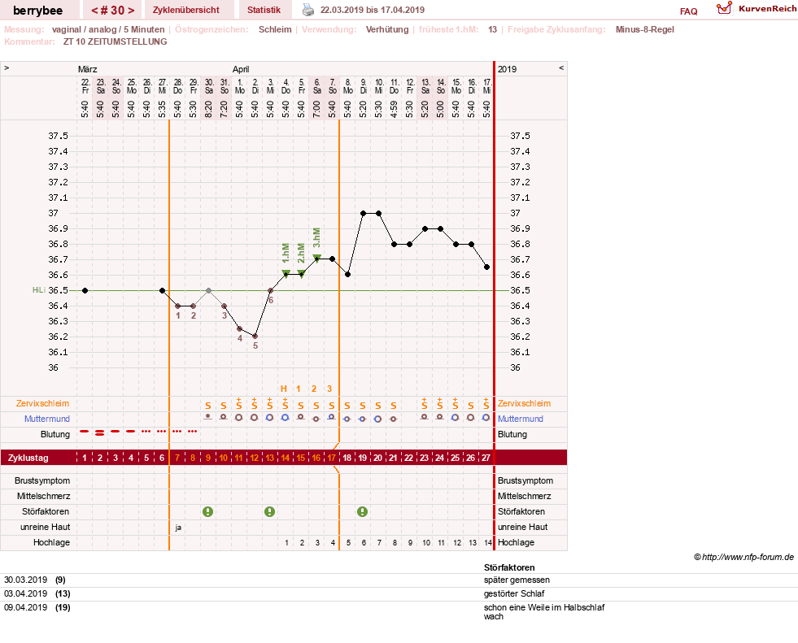The height and width of the screenshot is (643, 798).
Task: Click the measurement time 8:20
Action: (209, 109)
